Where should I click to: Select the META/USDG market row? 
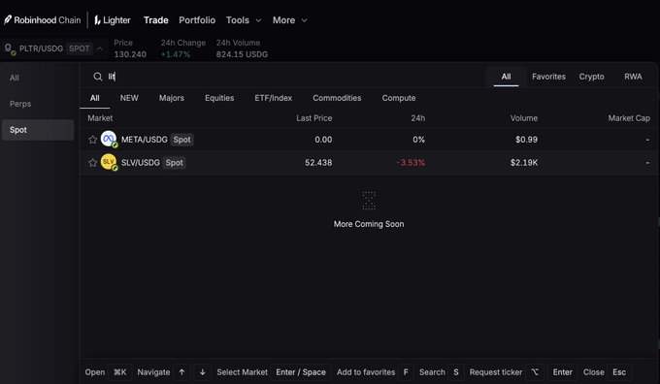(369, 140)
